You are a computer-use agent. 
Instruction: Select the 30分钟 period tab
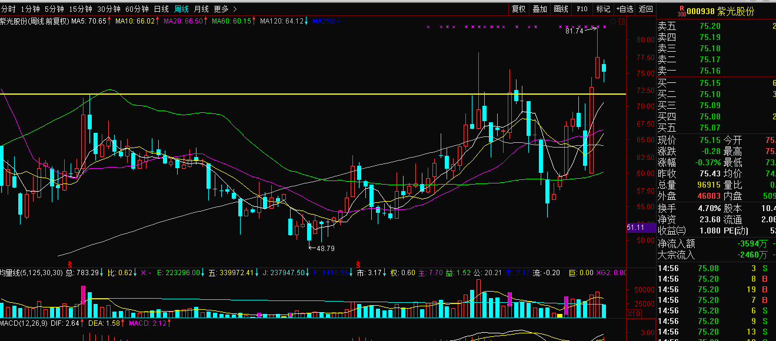pyautogui.click(x=109, y=9)
